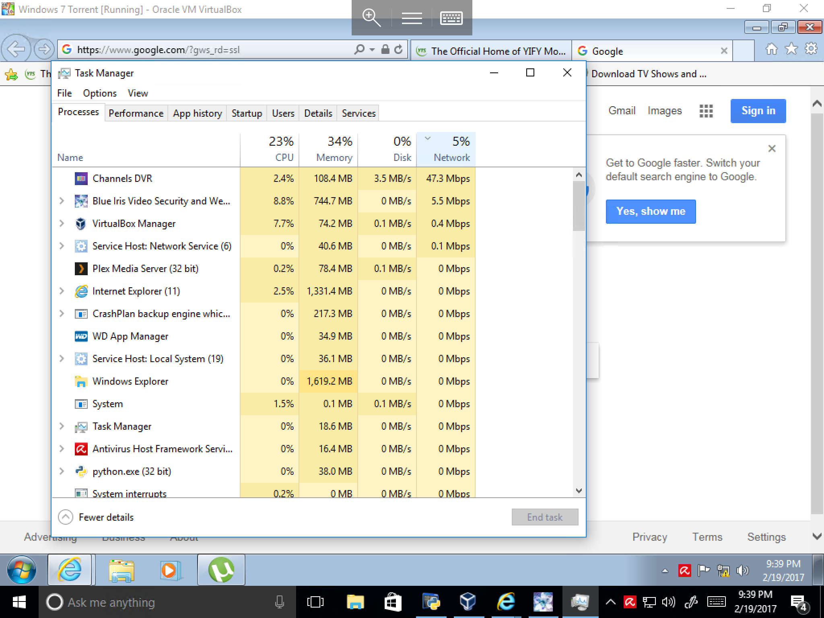Open the Internet Explorer favorites star
Image resolution: width=824 pixels, height=618 pixels.
click(791, 49)
